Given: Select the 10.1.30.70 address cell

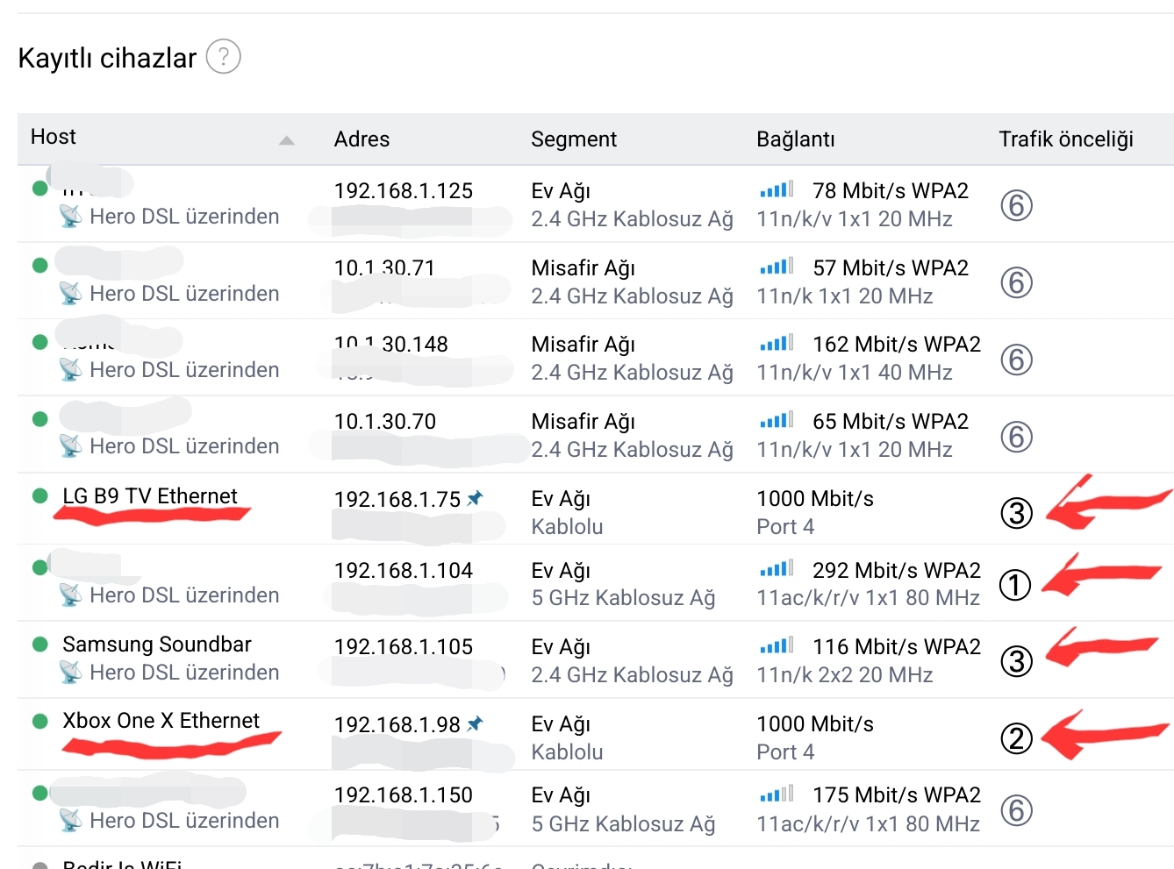Looking at the screenshot, I should point(385,422).
